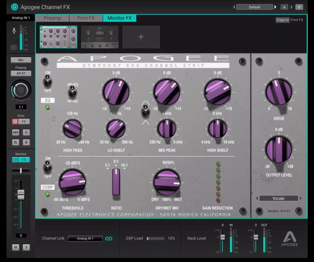Click the previous preset left arrow
The height and width of the screenshot is (262, 314).
[x=233, y=7]
